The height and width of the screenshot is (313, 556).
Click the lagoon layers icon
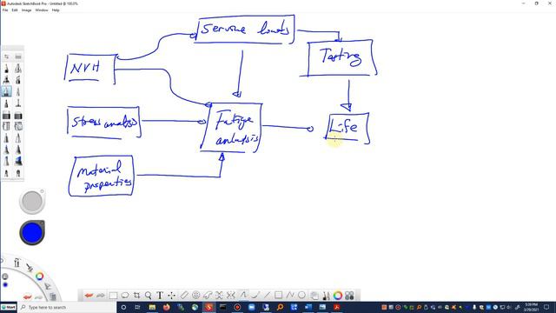(x=53, y=296)
